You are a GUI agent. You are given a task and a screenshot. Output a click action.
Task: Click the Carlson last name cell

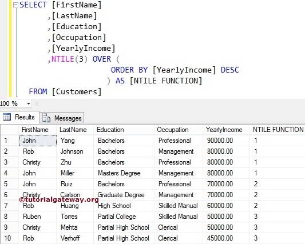[x=75, y=195]
